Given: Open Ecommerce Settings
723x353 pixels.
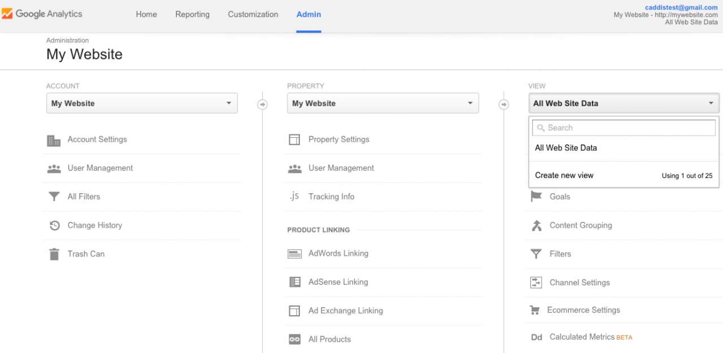Looking at the screenshot, I should (583, 310).
